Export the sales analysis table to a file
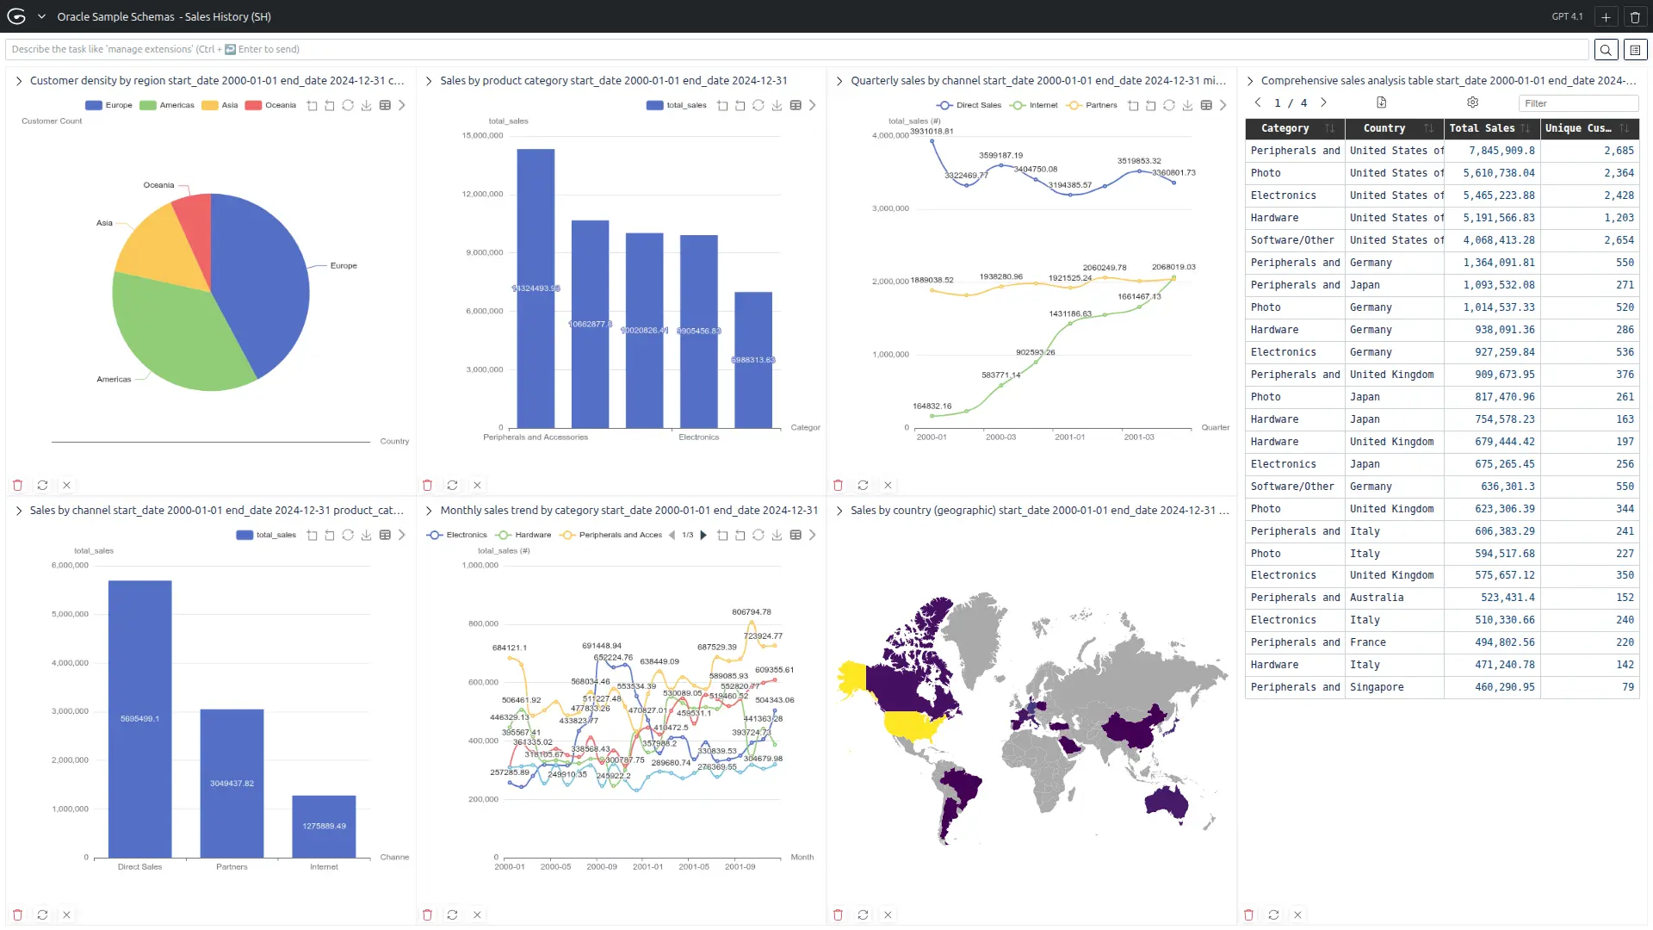The height and width of the screenshot is (930, 1653). pyautogui.click(x=1382, y=102)
